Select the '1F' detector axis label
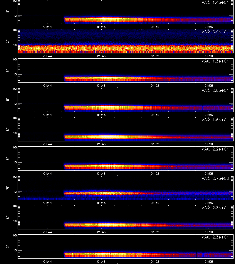Image resolution: width=235 pixels, height=264 pixels. pyautogui.click(x=8, y=12)
